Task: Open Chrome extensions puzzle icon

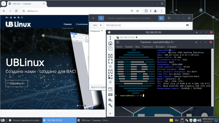Action: click(146, 11)
